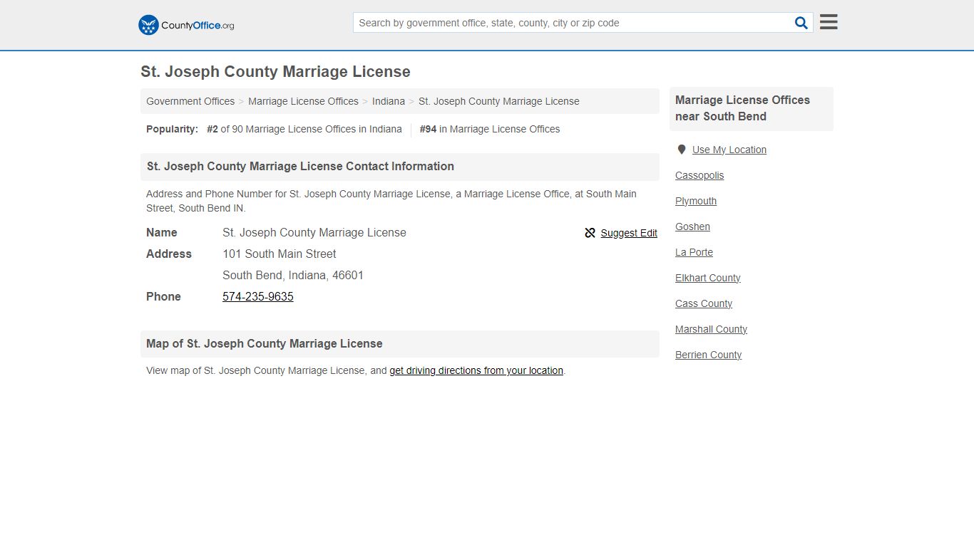974x547 pixels.
Task: Open the hamburger menu icon
Action: tap(829, 22)
